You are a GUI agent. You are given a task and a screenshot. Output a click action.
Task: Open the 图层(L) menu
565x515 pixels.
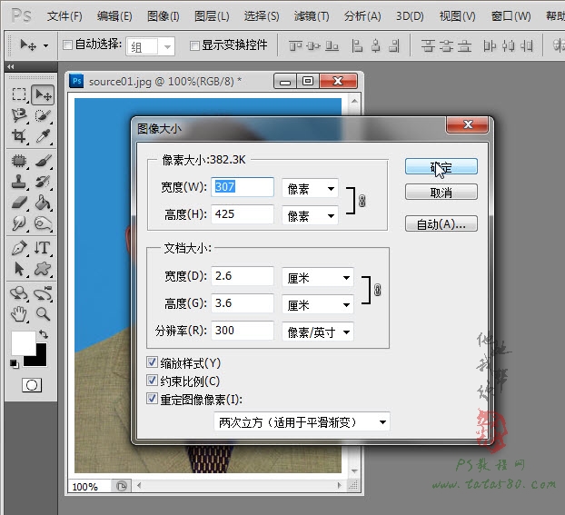212,16
